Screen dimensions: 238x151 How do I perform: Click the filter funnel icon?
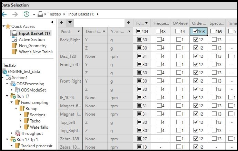(69, 23)
